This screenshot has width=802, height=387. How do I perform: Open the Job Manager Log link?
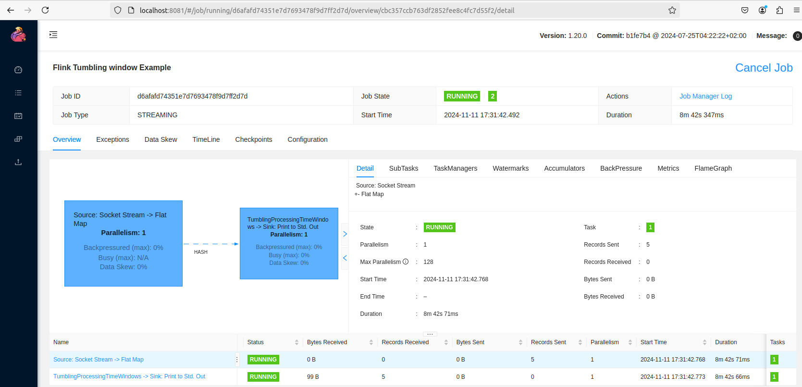706,96
